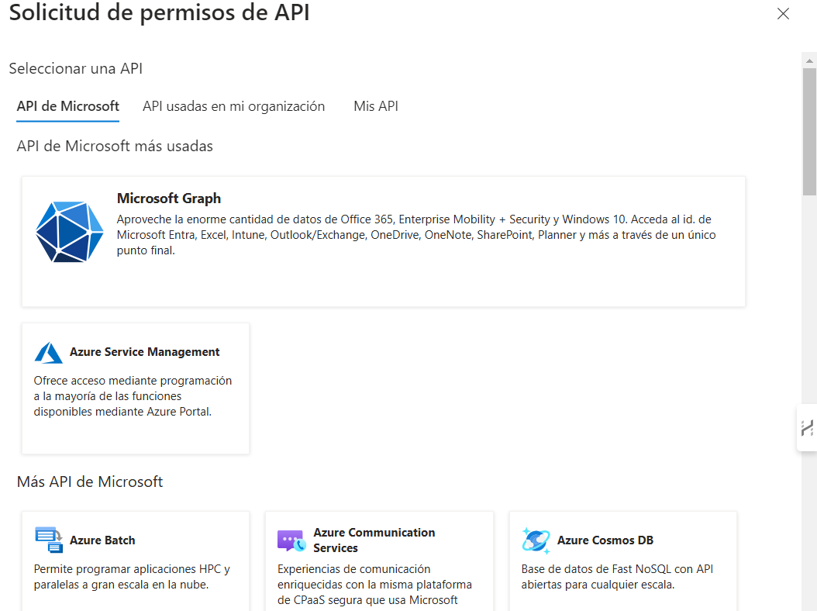Select the Microsoft Graph hexagon icon
The image size is (817, 611).
tap(69, 230)
